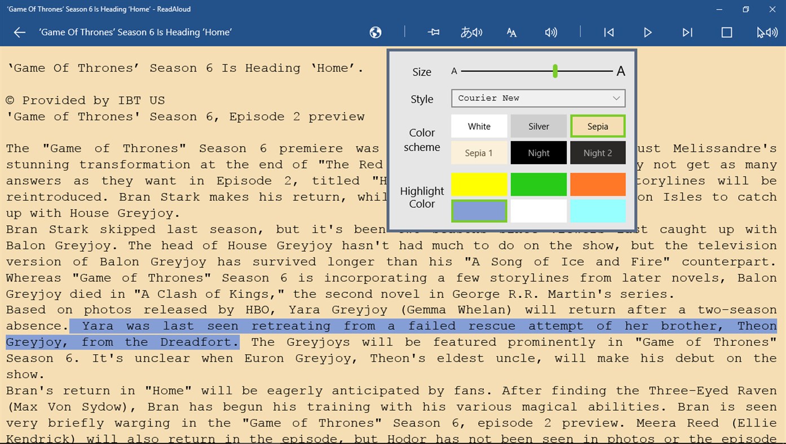Open the font settings icon

tap(511, 32)
